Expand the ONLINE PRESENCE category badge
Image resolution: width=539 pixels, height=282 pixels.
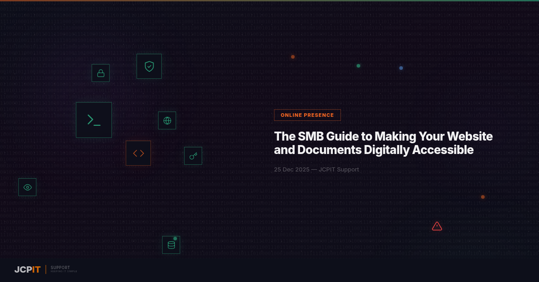point(307,115)
